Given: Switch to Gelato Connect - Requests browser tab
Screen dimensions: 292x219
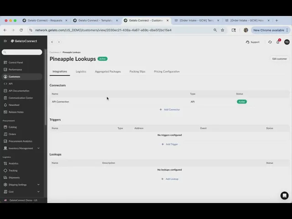Looking at the screenshot, I should click(45, 21).
